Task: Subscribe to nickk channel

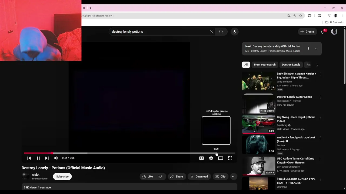Action: click(62, 176)
